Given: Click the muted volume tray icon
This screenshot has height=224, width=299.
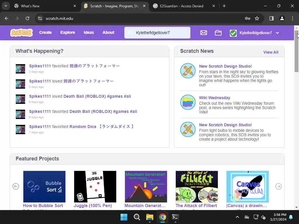Looking at the screenshot, I should click(263, 217).
